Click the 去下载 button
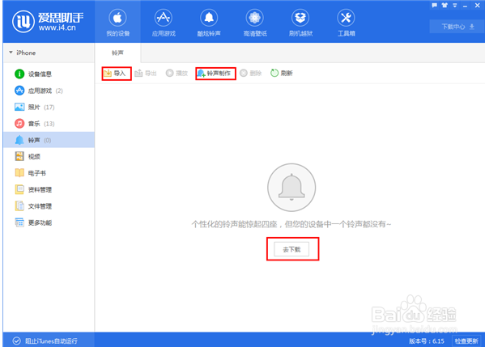The height and width of the screenshot is (347, 485). click(291, 249)
